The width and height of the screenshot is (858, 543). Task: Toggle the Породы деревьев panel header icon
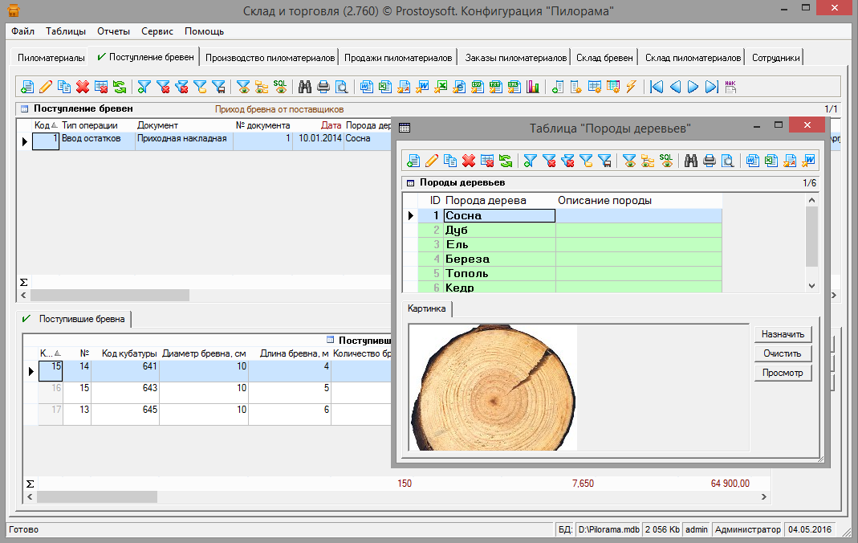410,183
